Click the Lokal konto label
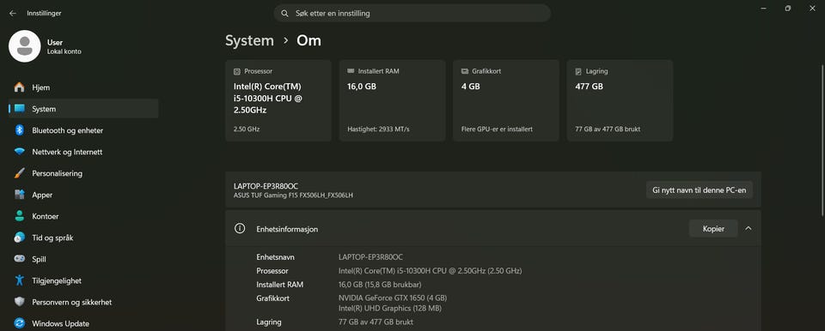 64,51
